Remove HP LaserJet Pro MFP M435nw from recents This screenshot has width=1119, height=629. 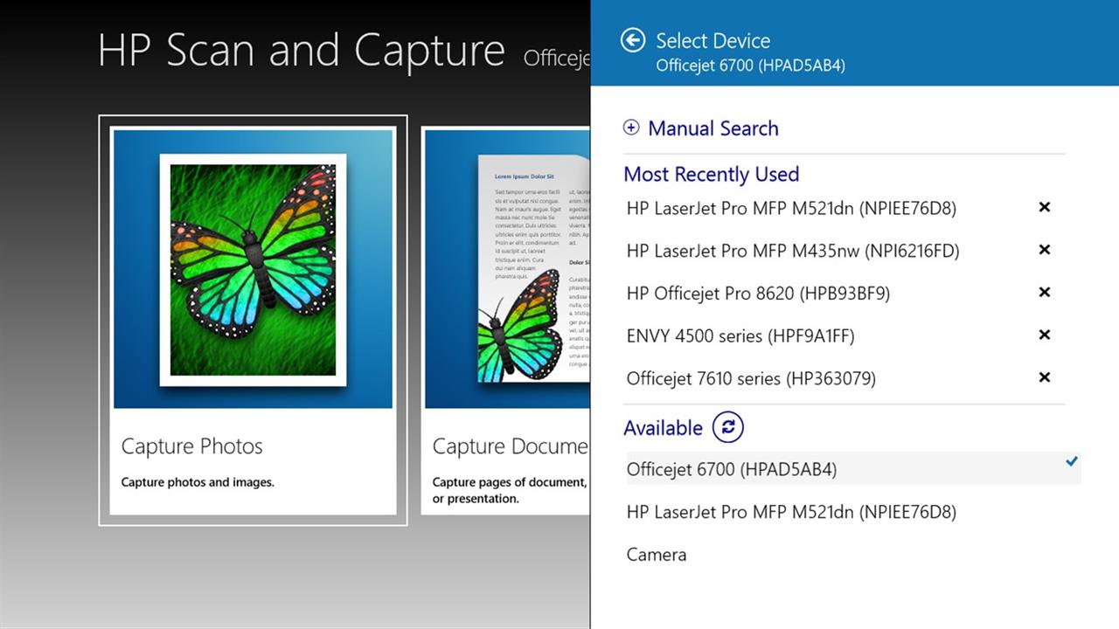[1044, 250]
